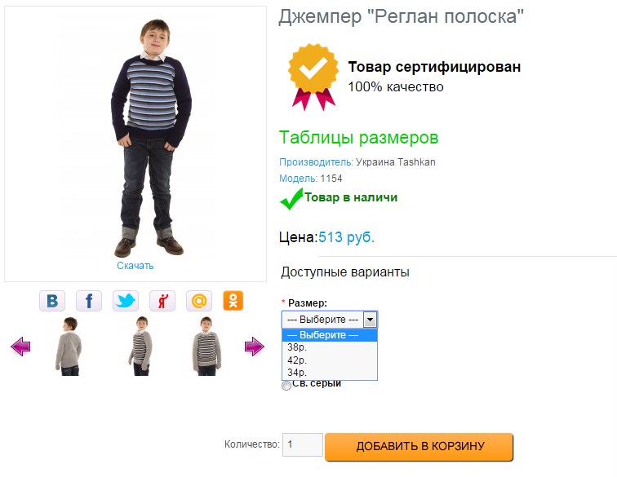
Task: Share via Mail.ru @ icon
Action: 199,301
